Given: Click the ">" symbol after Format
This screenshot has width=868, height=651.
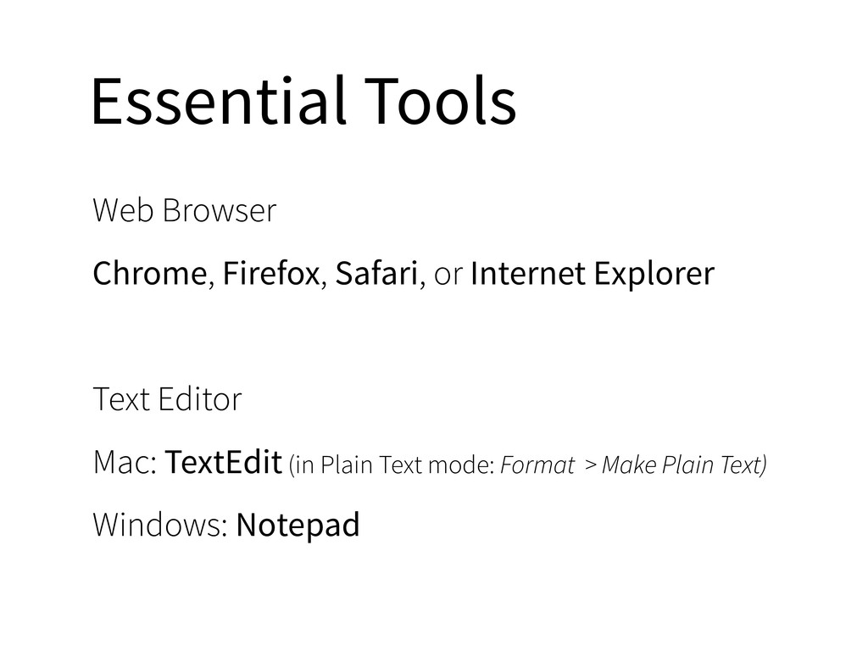Looking at the screenshot, I should click(x=590, y=465).
